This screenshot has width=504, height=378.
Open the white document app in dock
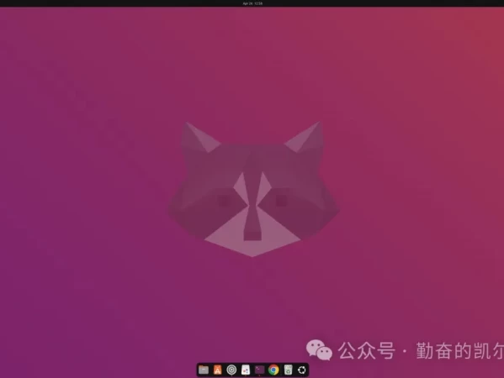246,370
